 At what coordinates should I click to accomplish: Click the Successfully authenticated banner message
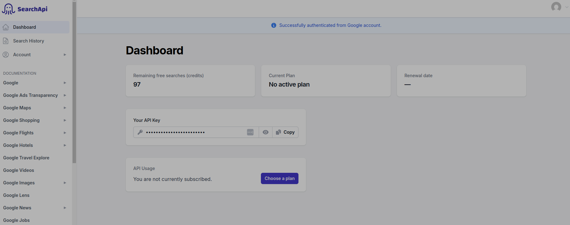(330, 25)
